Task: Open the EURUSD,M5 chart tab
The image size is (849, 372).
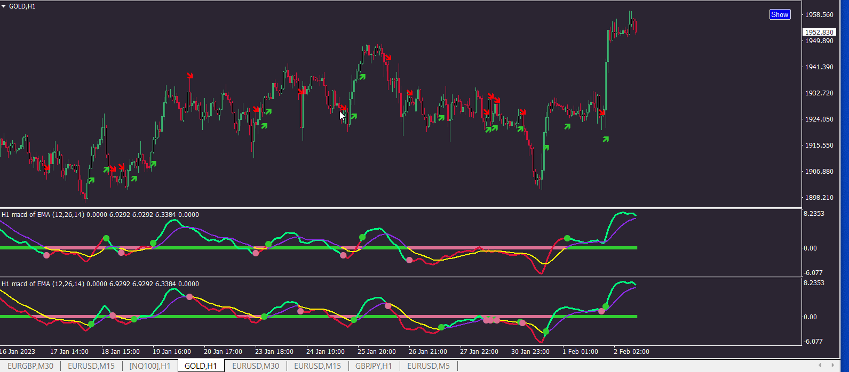Action: click(x=429, y=366)
